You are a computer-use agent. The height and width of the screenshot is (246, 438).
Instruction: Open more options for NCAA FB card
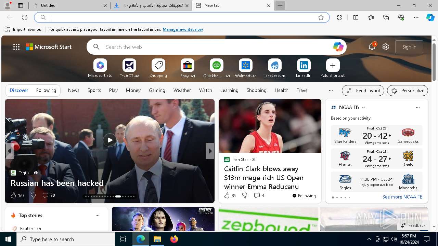coord(417,107)
